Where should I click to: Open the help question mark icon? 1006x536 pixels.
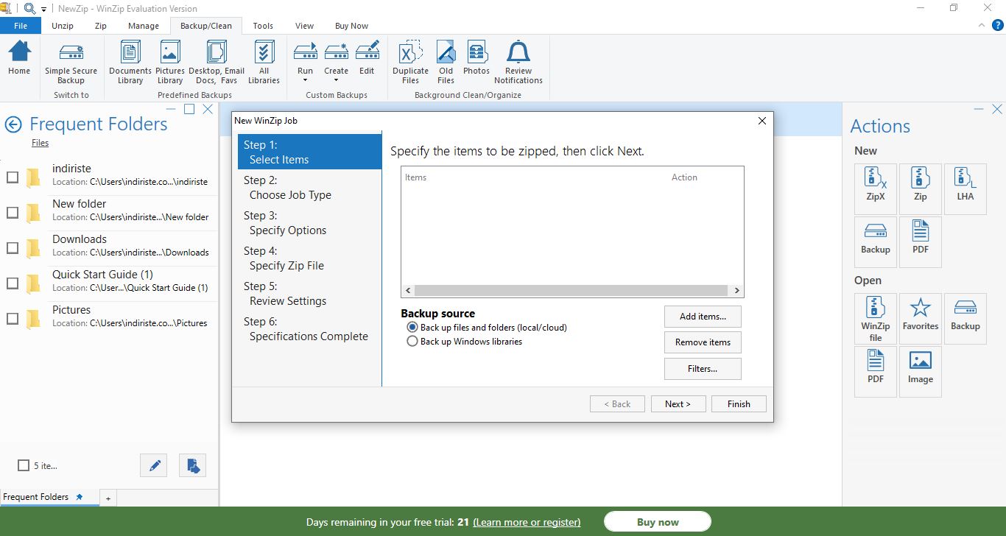coord(997,25)
